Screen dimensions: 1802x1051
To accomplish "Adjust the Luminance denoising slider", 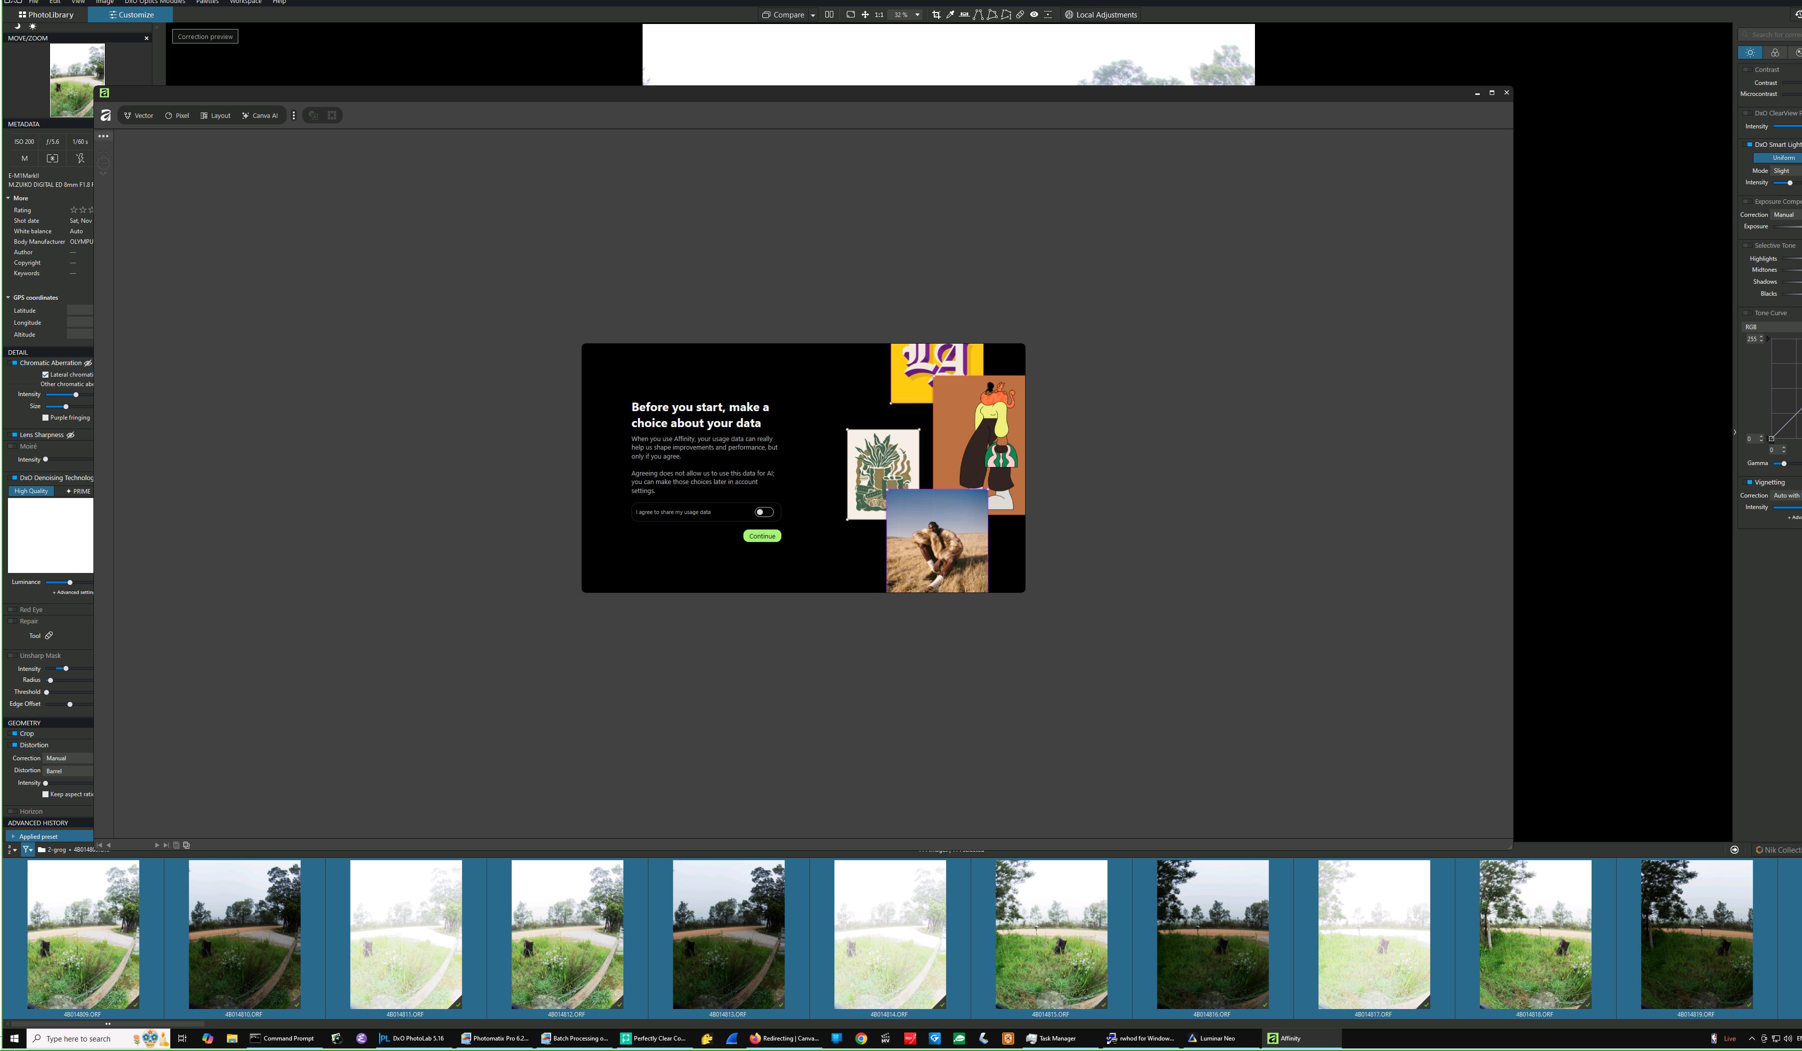I will pyautogui.click(x=69, y=582).
